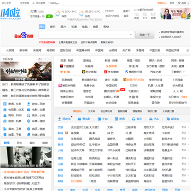Open the 中国经济网 link
Image resolution: width=191 pixels, height=191 pixels.
coord(172,50)
